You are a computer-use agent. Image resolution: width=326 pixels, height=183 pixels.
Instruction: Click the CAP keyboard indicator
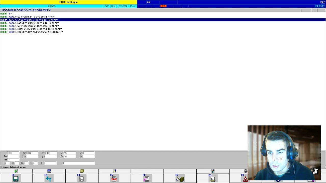pos(107,6)
